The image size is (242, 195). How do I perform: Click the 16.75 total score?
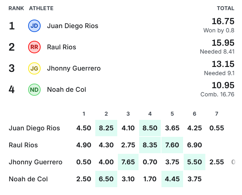coord(223,21)
